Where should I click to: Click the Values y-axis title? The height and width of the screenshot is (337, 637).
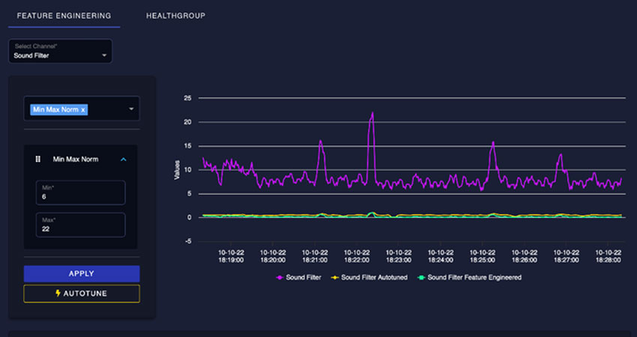pos(177,170)
